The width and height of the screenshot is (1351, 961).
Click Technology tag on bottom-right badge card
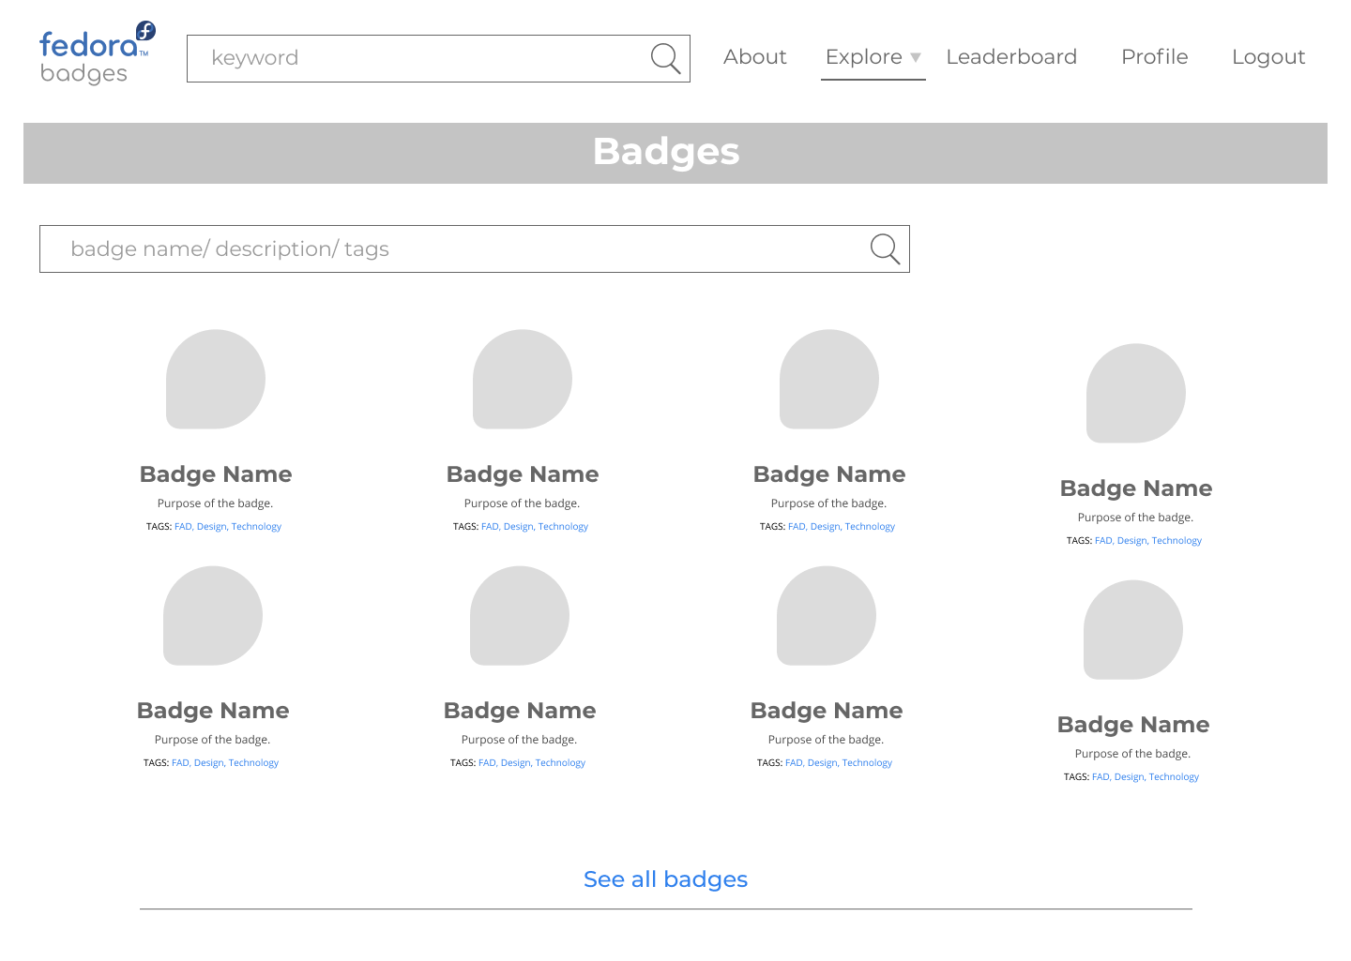1174,777
